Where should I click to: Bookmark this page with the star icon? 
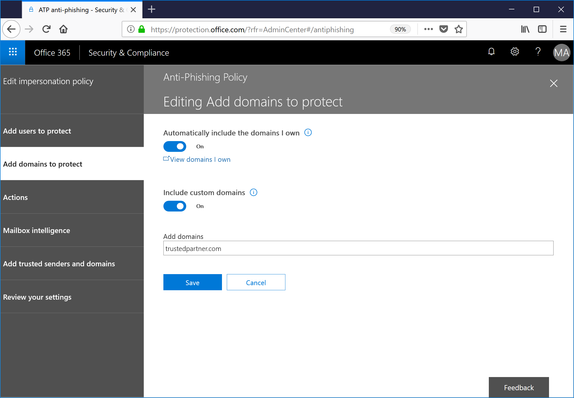tap(458, 29)
